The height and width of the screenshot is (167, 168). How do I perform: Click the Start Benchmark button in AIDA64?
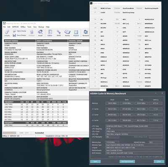point(127,162)
